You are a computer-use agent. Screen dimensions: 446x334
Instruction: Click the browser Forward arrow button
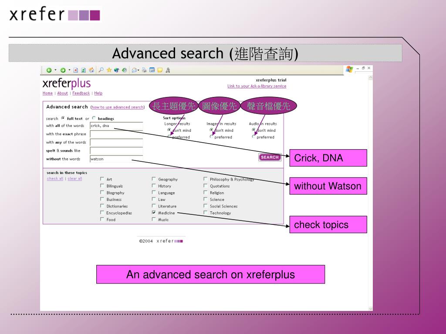coord(63,70)
